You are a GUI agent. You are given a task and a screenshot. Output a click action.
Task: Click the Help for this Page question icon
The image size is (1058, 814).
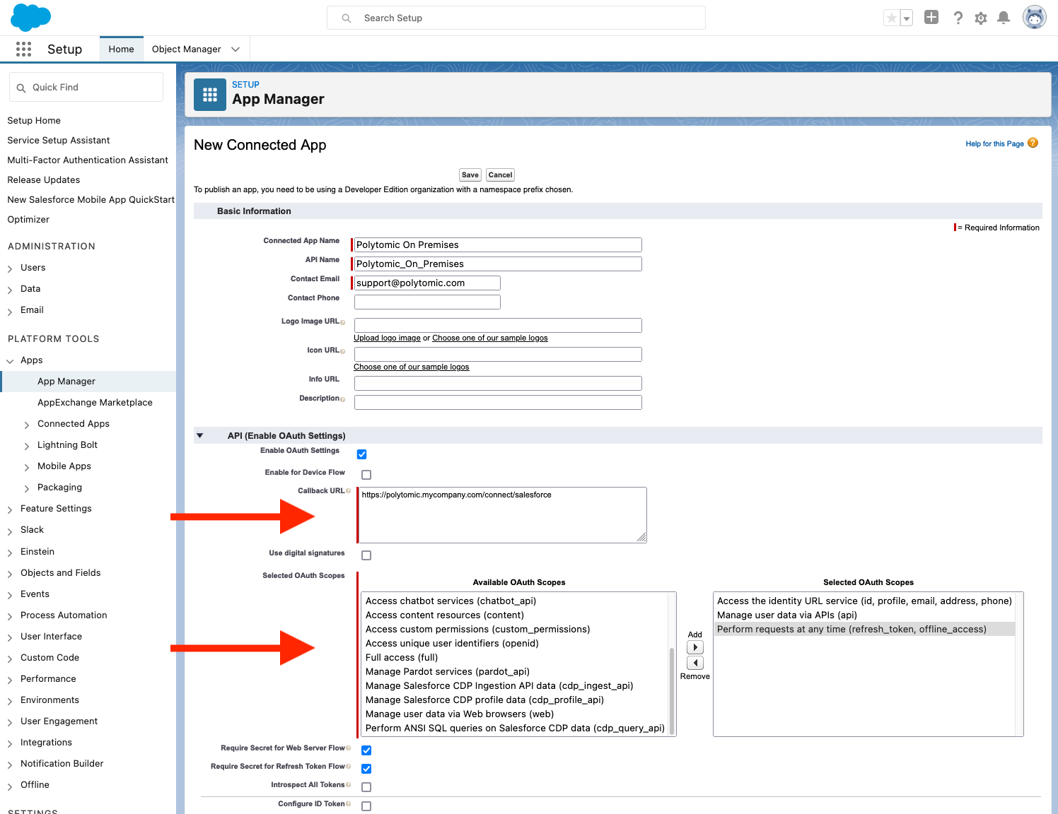[x=1033, y=143]
